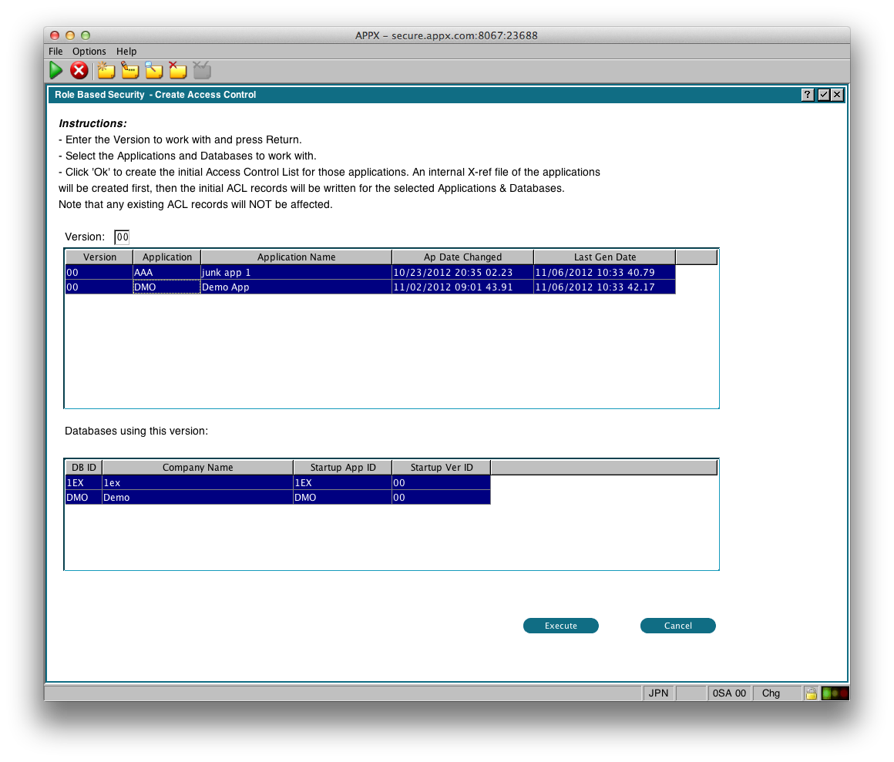Click the Change mode folder icon with pencil

tap(129, 71)
